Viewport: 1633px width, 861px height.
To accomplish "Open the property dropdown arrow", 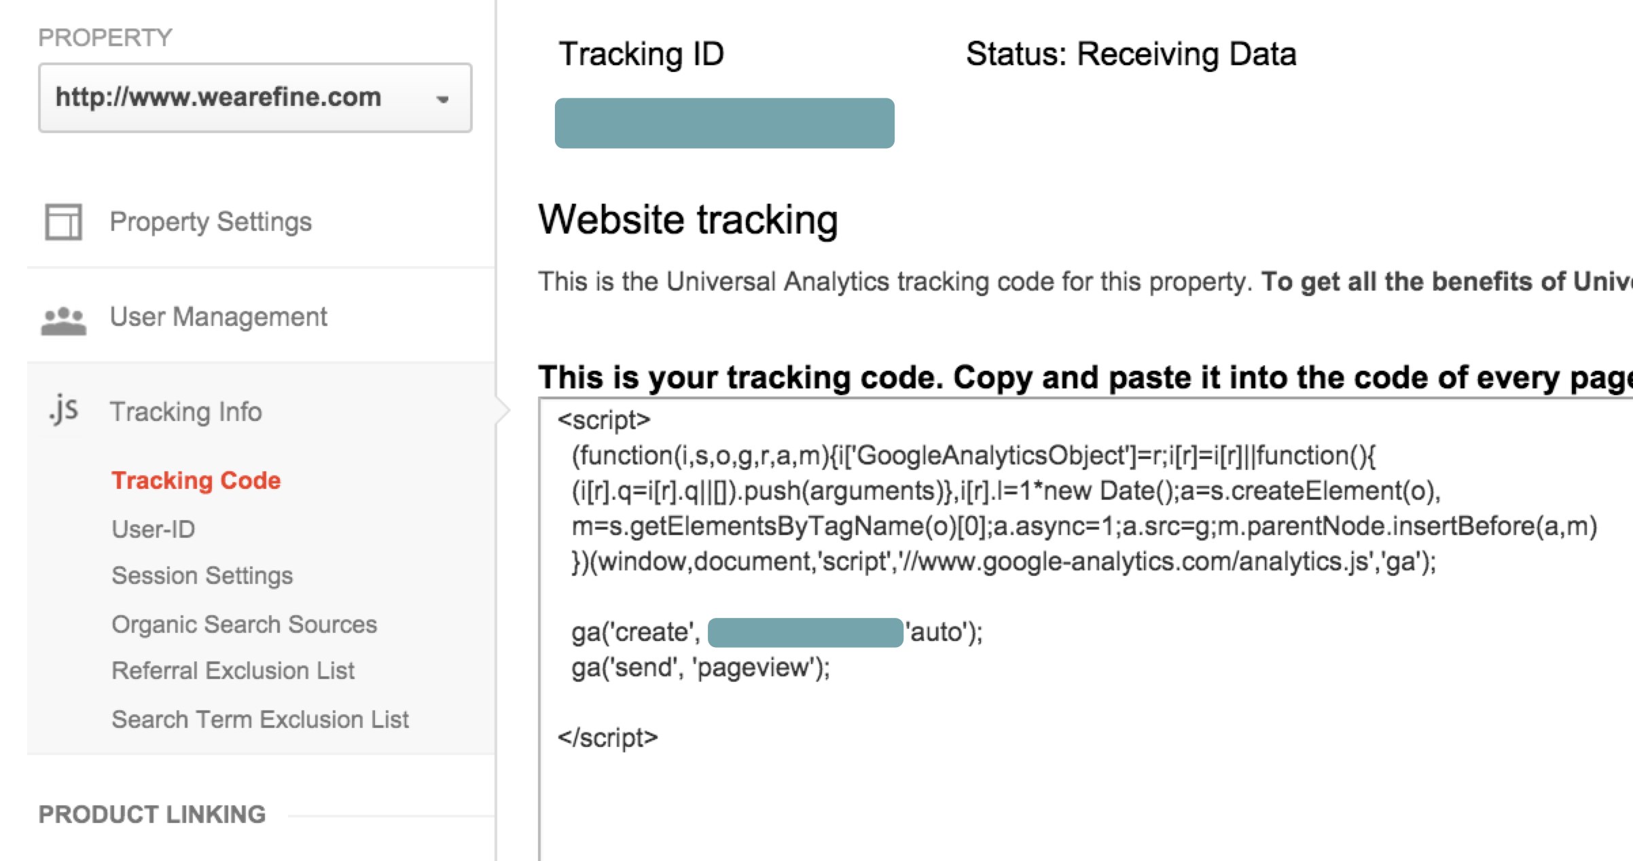I will pyautogui.click(x=442, y=99).
